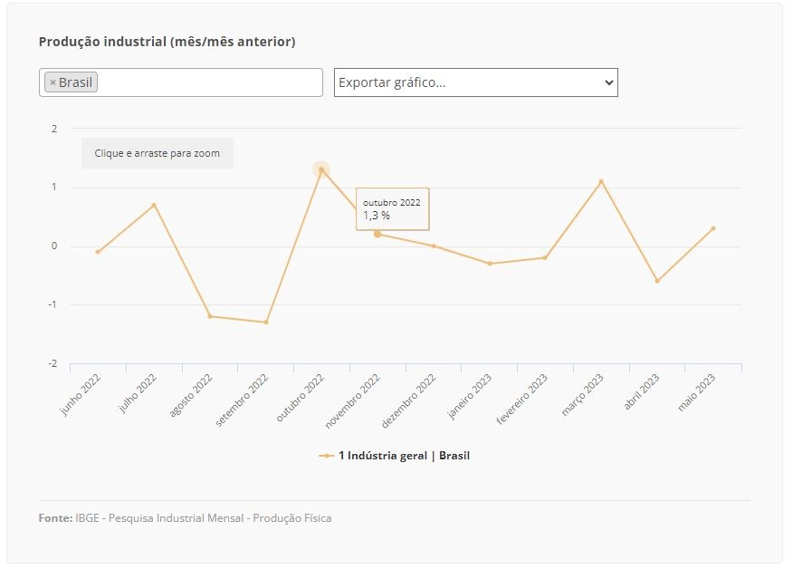Select the novembro 2022 data point
The image size is (793, 569).
coord(377,234)
